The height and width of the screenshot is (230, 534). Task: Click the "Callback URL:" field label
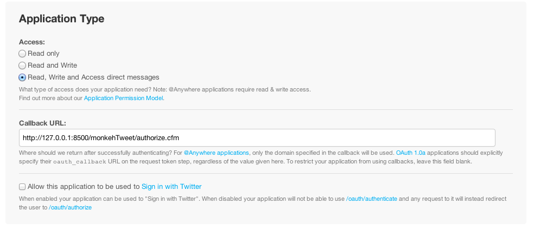[x=42, y=123]
